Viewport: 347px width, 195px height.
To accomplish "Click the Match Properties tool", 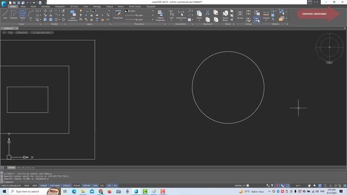I will [x=160, y=16].
